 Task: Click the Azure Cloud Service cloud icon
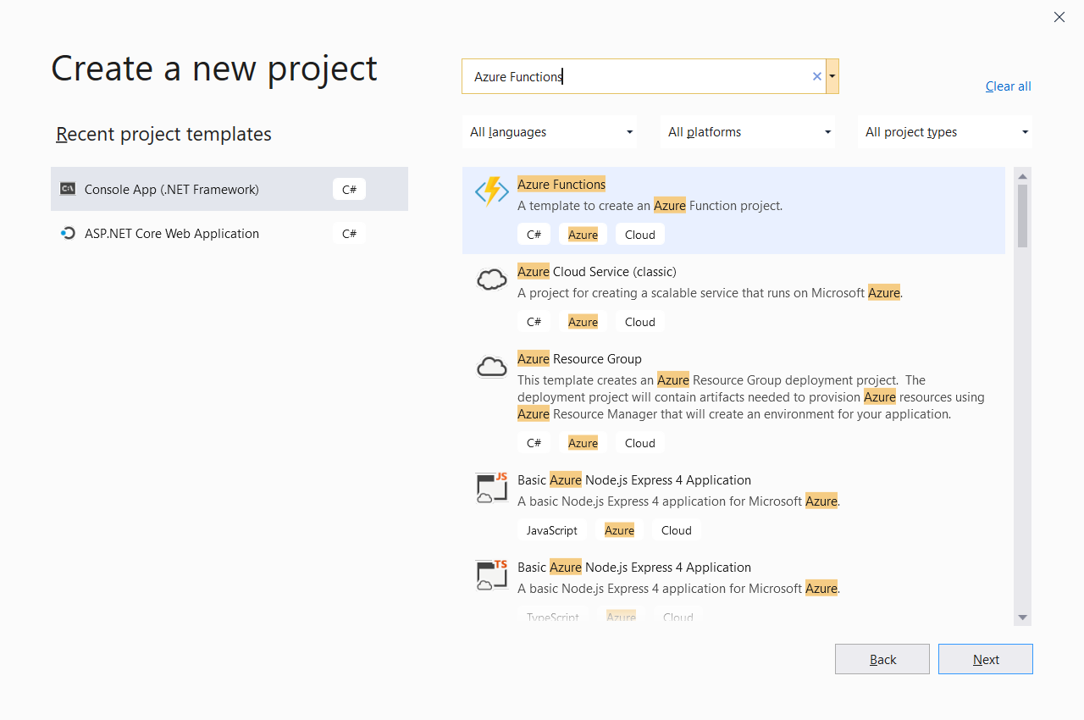click(x=491, y=280)
